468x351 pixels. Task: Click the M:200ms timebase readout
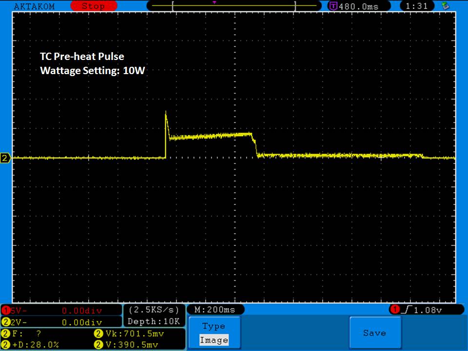pos(214,310)
